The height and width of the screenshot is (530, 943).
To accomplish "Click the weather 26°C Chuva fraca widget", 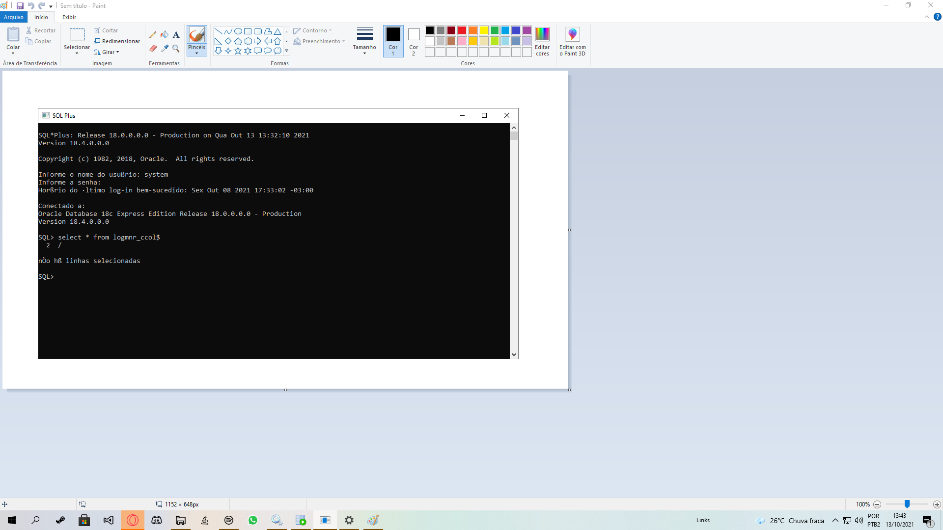I will (x=790, y=521).
